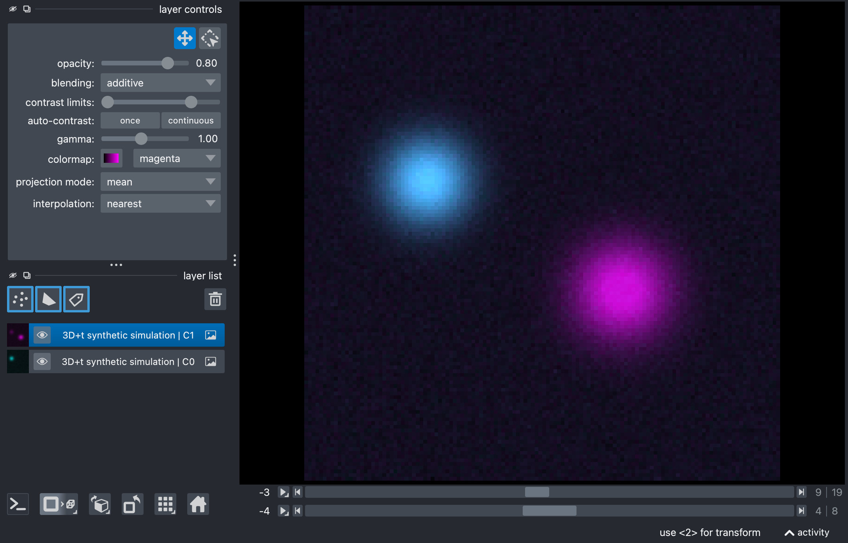This screenshot has height=543, width=848.
Task: Hide the layer list dock eye icon
Action: (13, 275)
